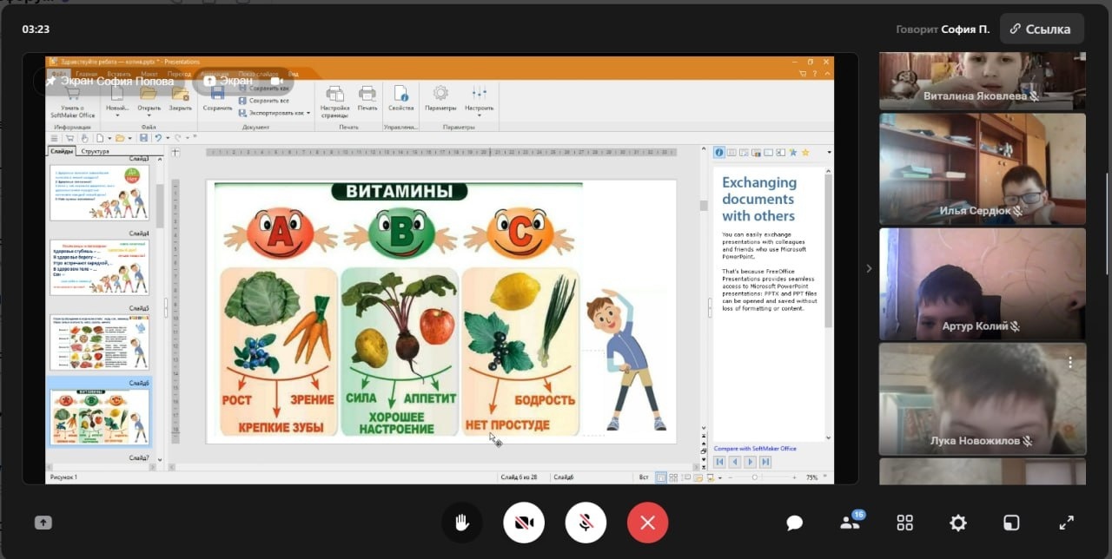Click the undo arrow in quick toolbar
This screenshot has height=559, width=1112.
[x=157, y=138]
